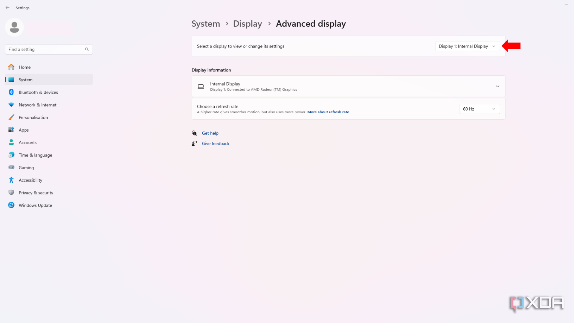Open the Display 1: Internal Display dropdown
Viewport: 574px width, 323px height.
[467, 46]
